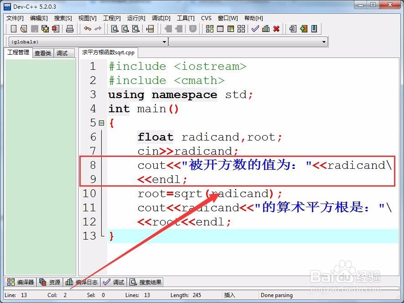Viewport: 404px width, 303px height.
Task: Open the 搜索[S] menu
Action: [x=63, y=18]
